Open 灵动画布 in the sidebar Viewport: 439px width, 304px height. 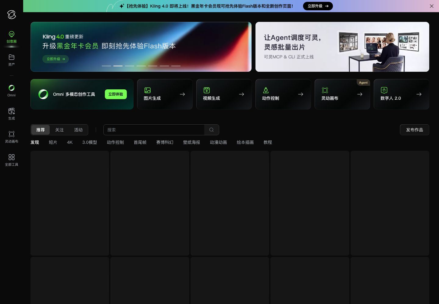[x=12, y=137]
